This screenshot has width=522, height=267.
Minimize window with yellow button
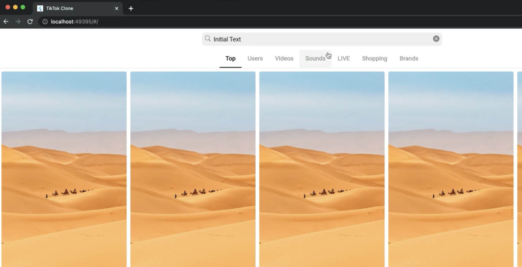pyautogui.click(x=15, y=7)
